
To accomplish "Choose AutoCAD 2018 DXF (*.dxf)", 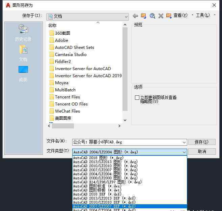I will pos(130,194).
